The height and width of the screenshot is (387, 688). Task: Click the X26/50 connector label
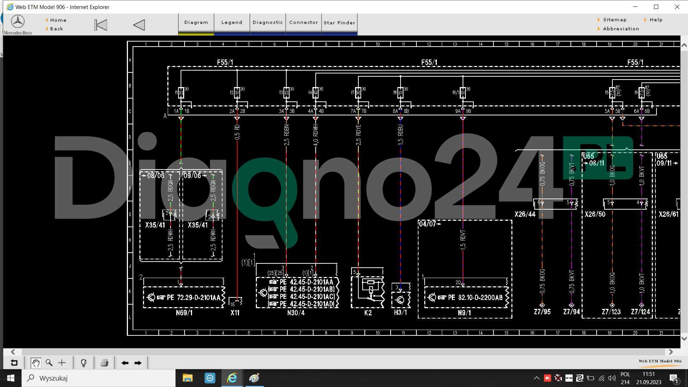(595, 214)
